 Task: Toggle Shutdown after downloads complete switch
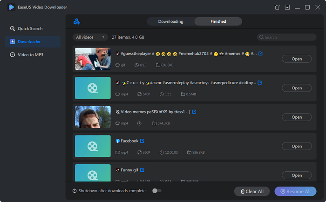[x=157, y=191]
